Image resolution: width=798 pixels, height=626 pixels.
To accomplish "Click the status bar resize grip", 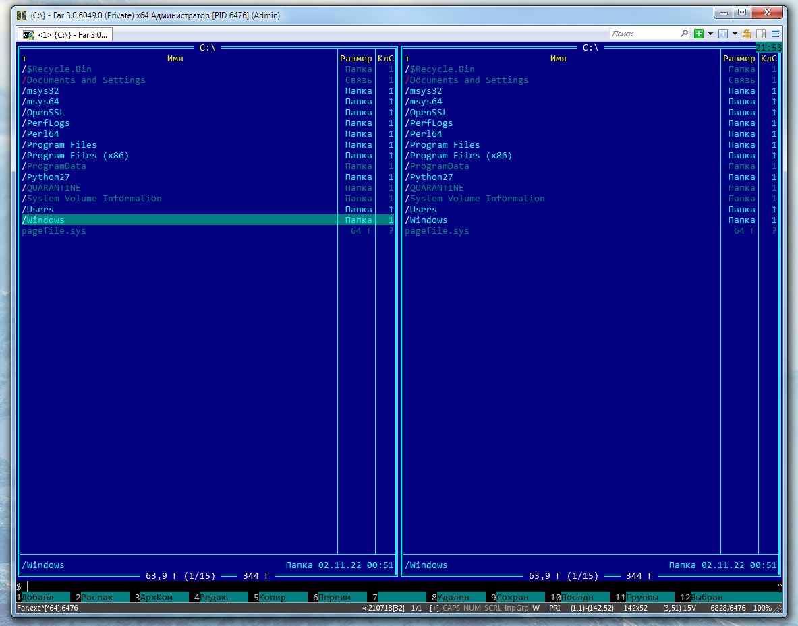I will pyautogui.click(x=778, y=608).
